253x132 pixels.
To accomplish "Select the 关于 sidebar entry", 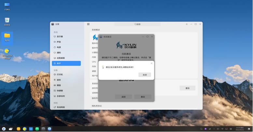I will (x=66, y=63).
